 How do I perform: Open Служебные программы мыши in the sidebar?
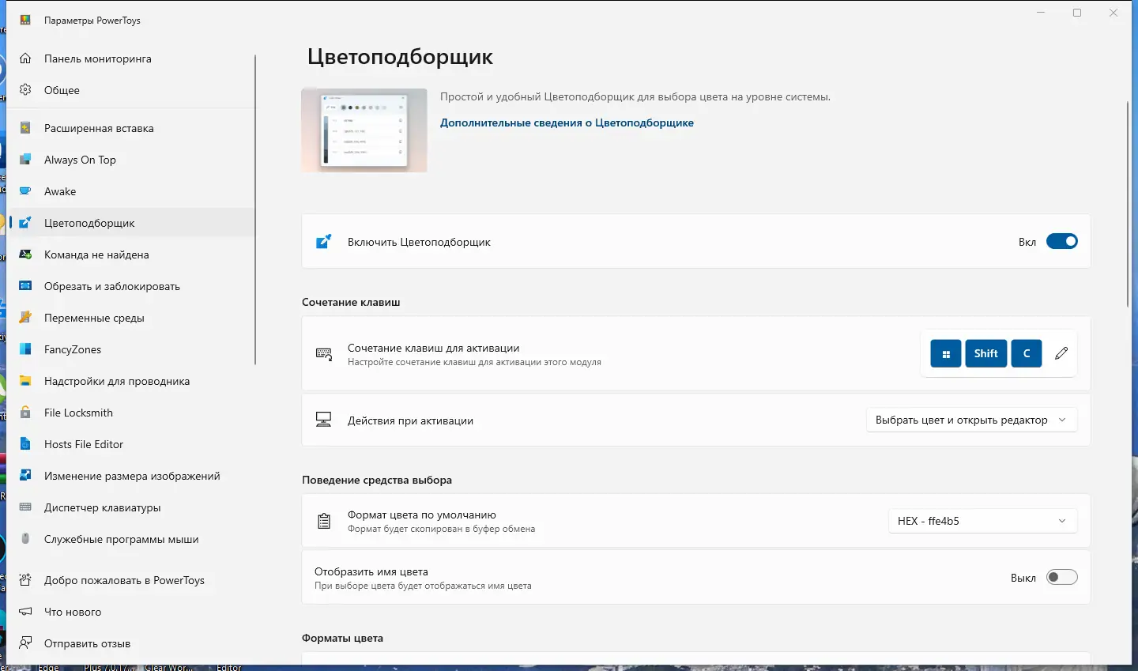tap(131, 539)
